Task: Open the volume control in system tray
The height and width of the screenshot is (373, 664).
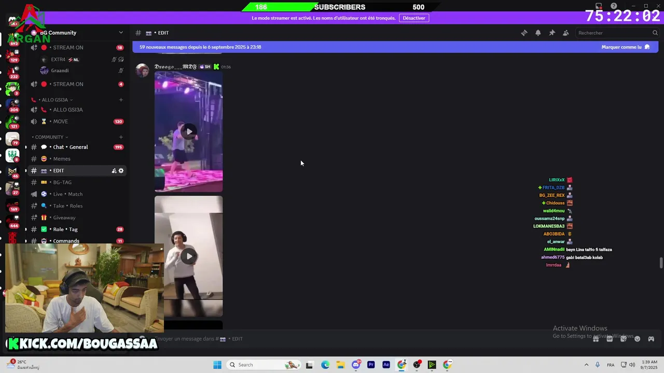Action: tap(632, 365)
